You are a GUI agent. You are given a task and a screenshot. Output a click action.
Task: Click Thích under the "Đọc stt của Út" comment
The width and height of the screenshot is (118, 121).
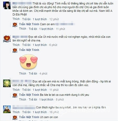tap(16, 45)
